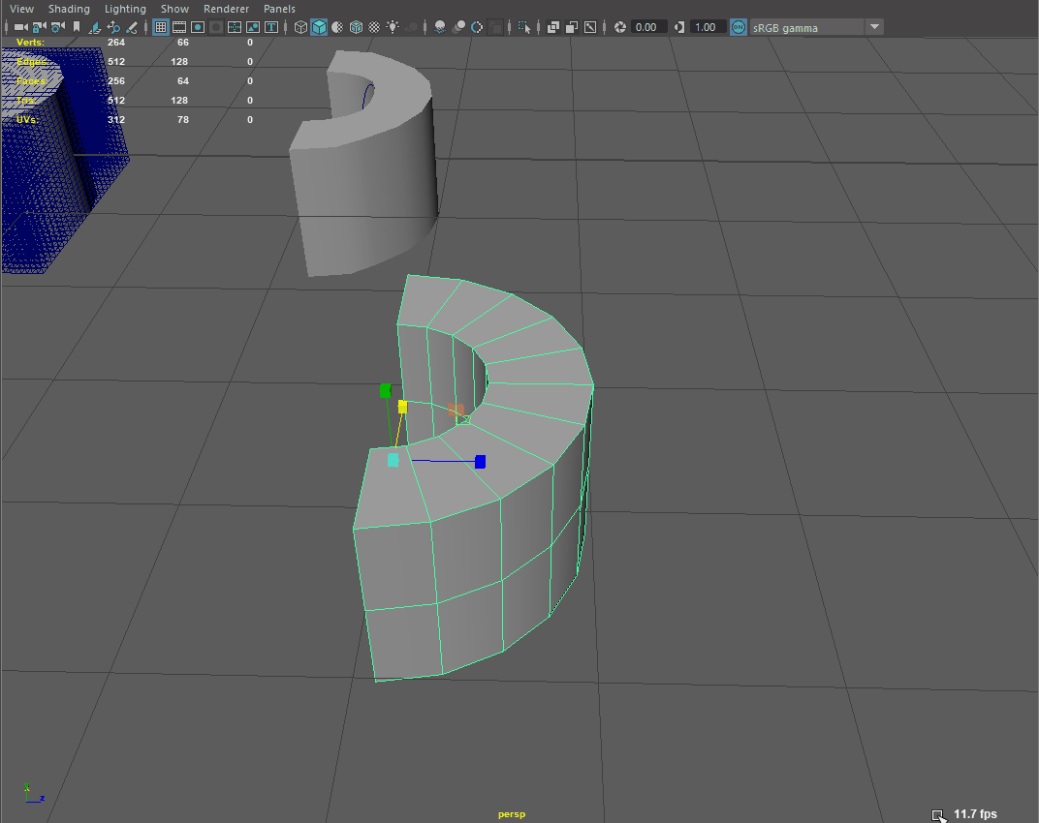Click the Gamma value field showing 1.00
This screenshot has width=1039, height=823.
pos(706,27)
